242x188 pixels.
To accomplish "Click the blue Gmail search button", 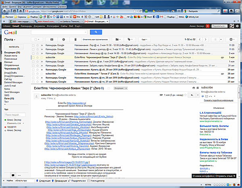I will pos(96,31).
